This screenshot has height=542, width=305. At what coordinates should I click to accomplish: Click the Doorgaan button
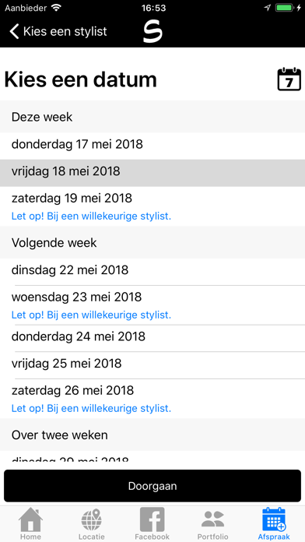(152, 486)
